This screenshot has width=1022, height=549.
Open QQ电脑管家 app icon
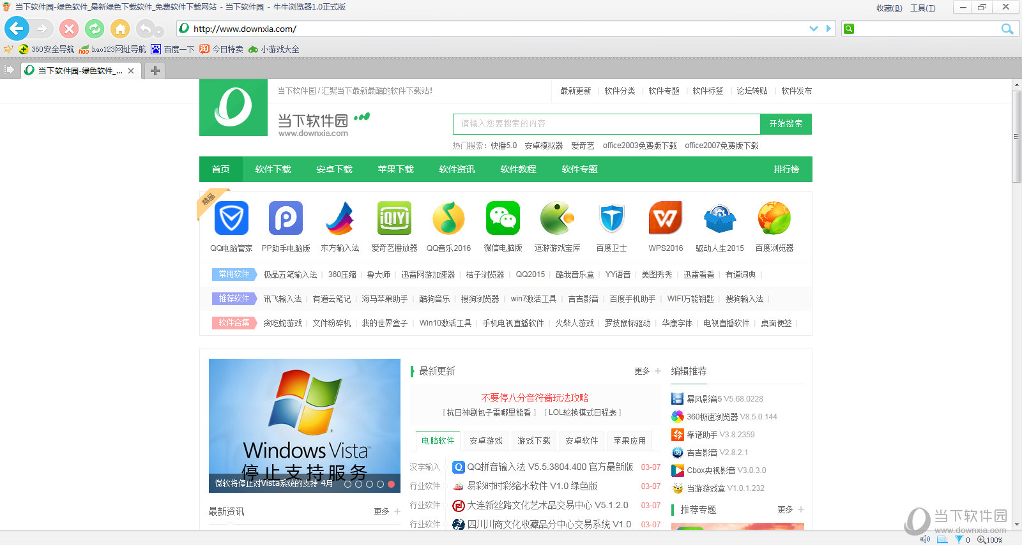coord(231,218)
